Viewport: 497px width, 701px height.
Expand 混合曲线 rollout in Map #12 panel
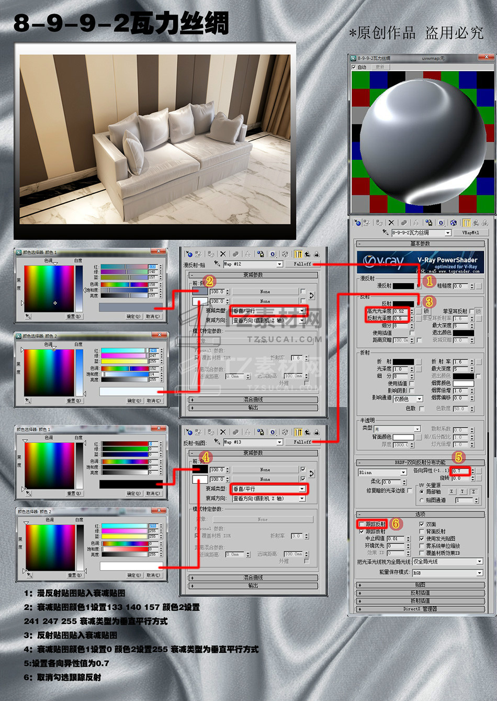click(x=253, y=399)
